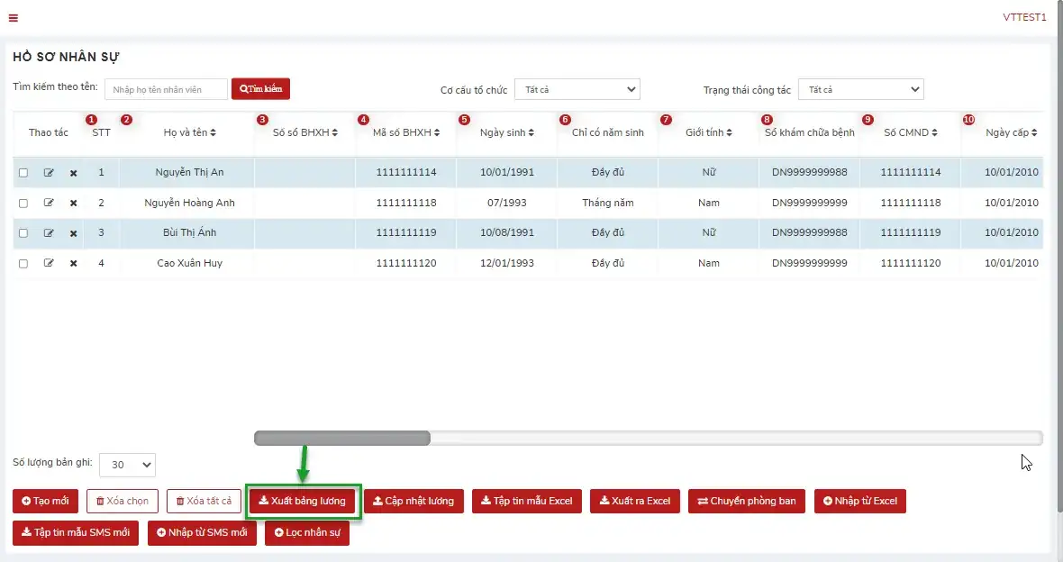Download Tập tin mẫu SMS mới

coord(76,533)
